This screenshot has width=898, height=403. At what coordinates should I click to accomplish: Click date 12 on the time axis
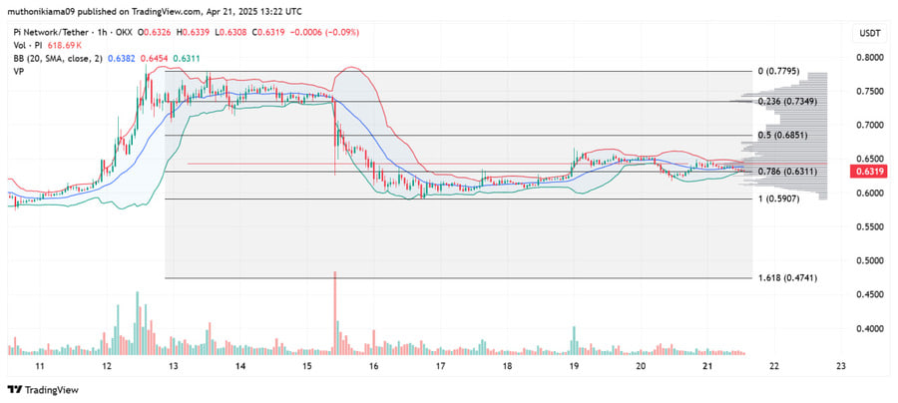(106, 366)
